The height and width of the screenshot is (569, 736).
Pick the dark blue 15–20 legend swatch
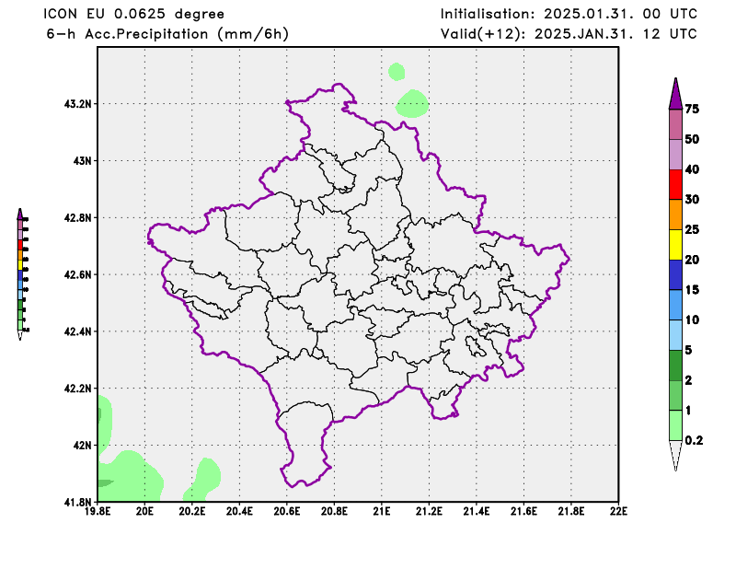pyautogui.click(x=675, y=275)
